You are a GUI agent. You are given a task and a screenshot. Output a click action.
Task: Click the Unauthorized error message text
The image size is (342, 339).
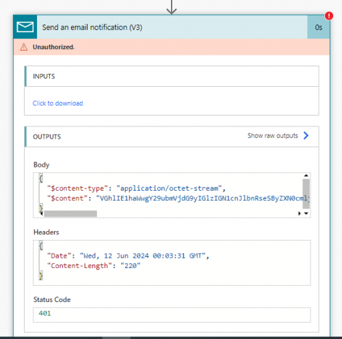tap(53, 47)
